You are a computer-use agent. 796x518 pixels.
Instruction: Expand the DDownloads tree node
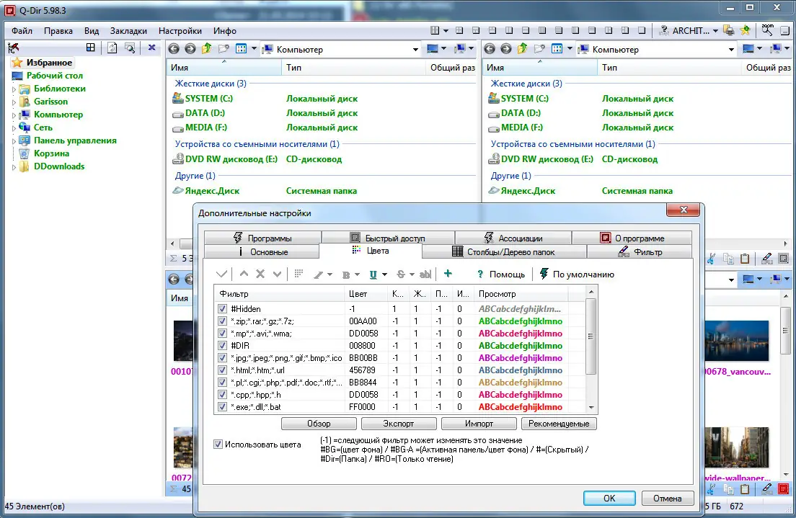[14, 166]
